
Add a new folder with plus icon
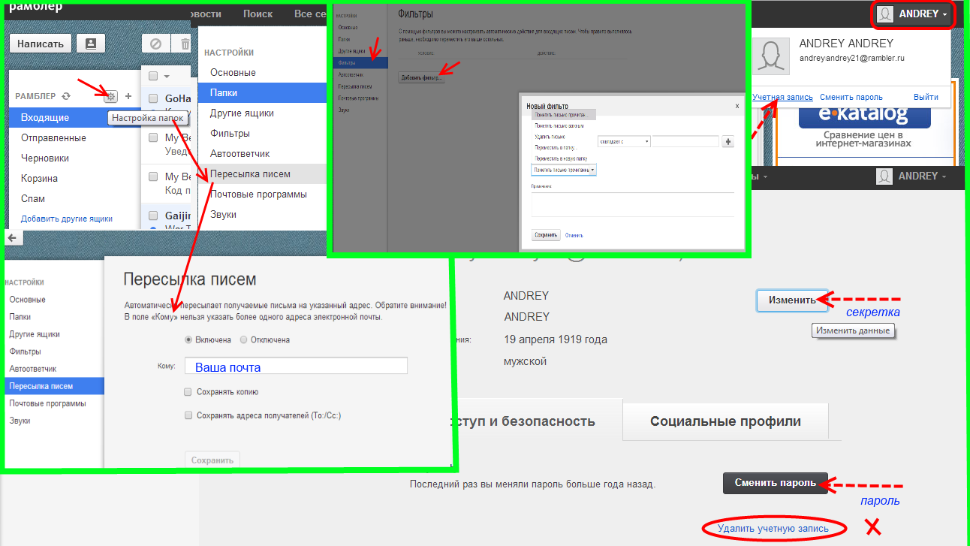[128, 96]
